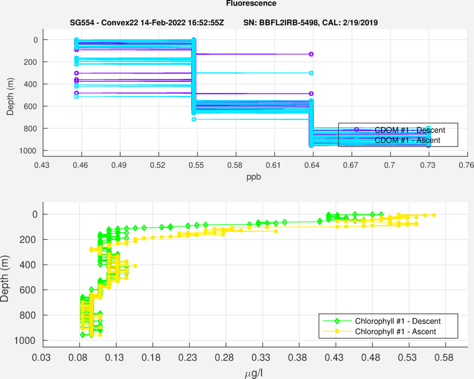Click the Depth (m) label of Chlorophyll plot

tap(4, 278)
